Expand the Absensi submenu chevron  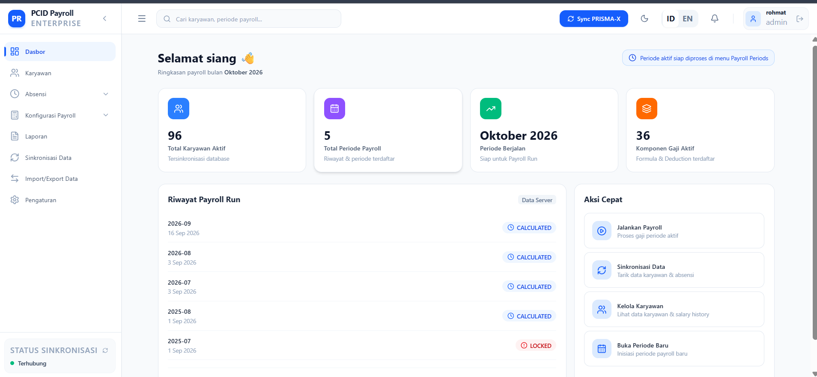click(106, 94)
